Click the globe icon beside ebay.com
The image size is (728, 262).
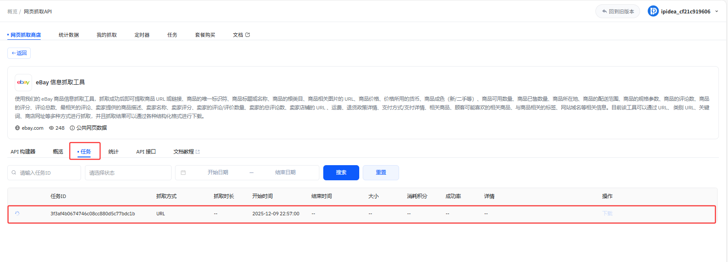(17, 128)
